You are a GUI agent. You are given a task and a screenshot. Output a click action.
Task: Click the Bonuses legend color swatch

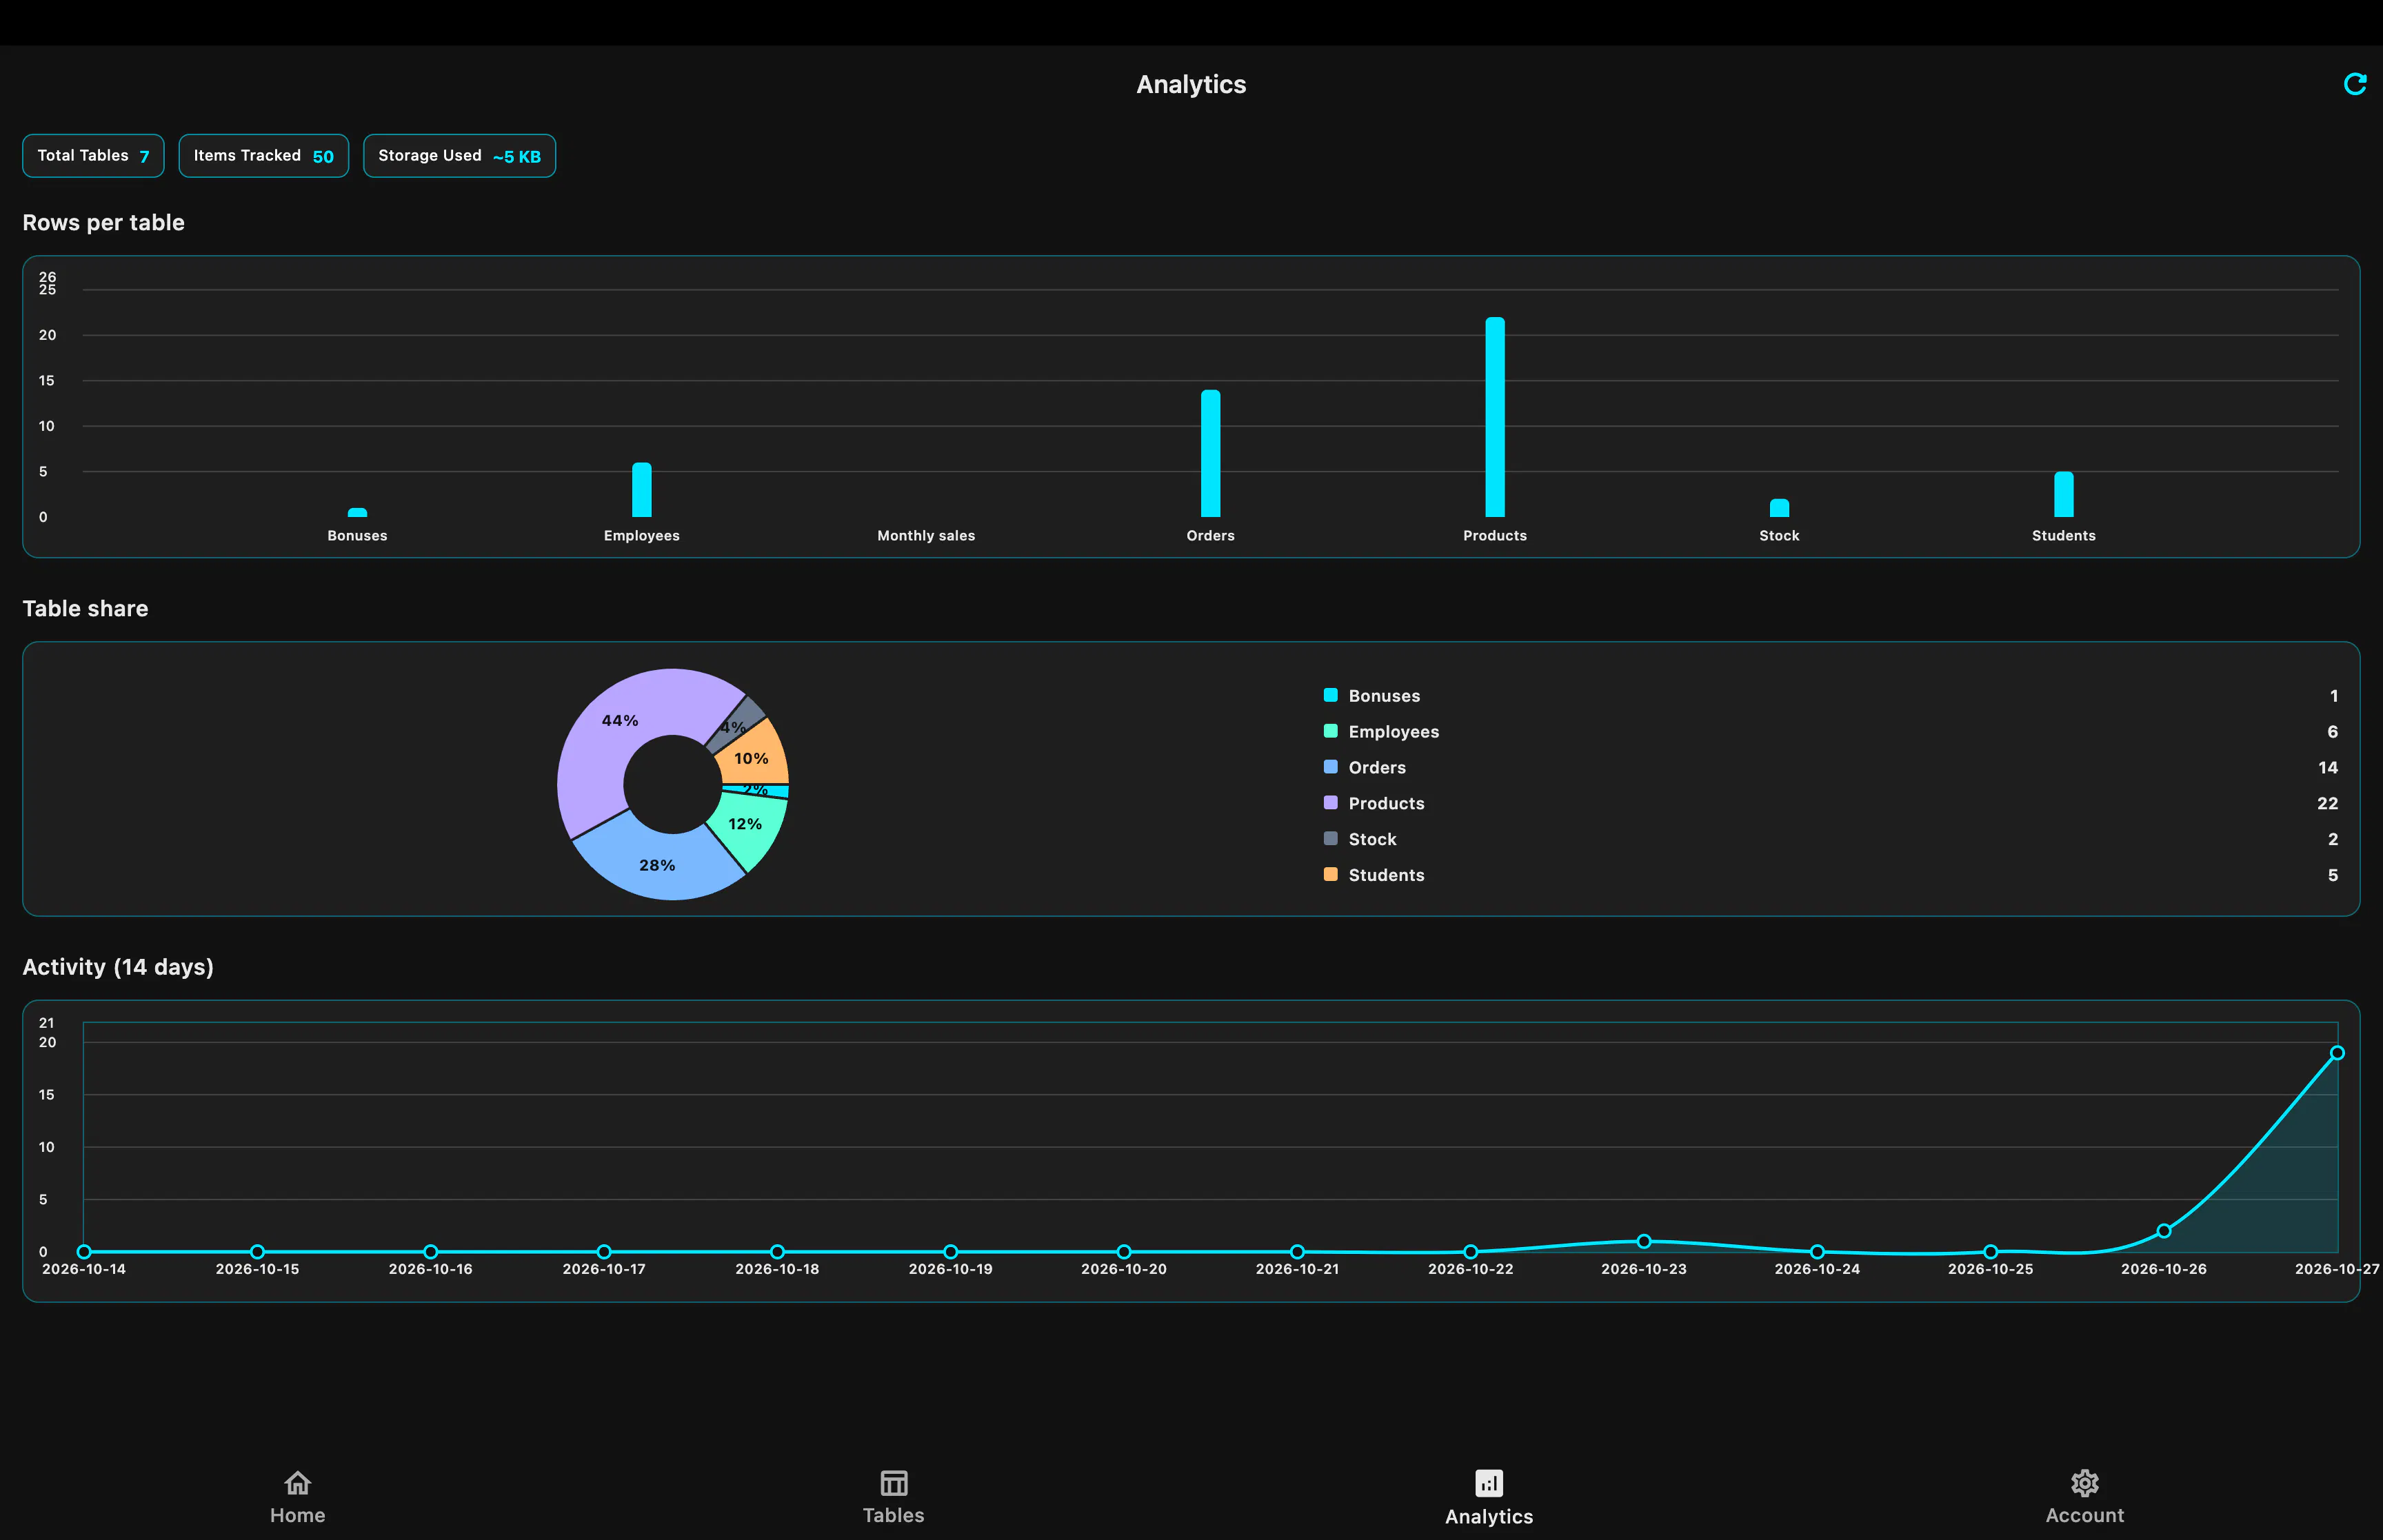coord(1330,695)
